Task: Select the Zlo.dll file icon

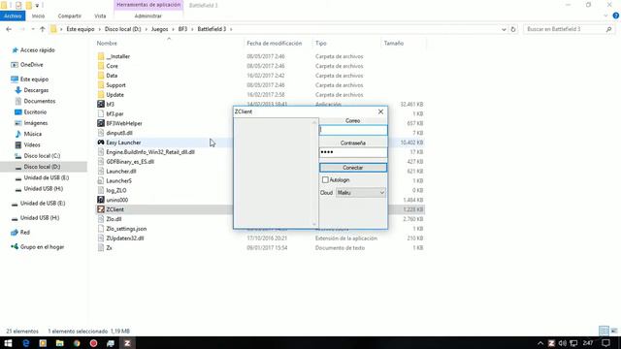Action: click(101, 219)
